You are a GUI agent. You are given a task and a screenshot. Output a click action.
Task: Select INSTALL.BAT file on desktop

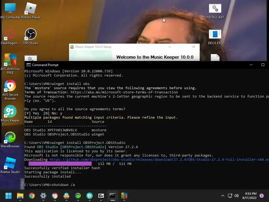pyautogui.click(x=215, y=11)
